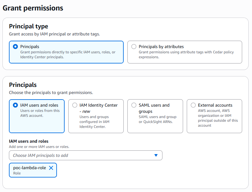Viewport: 252px width, 192px height.
Task: Click the 'Choose IAM principals to add' field
Action: coord(86,155)
